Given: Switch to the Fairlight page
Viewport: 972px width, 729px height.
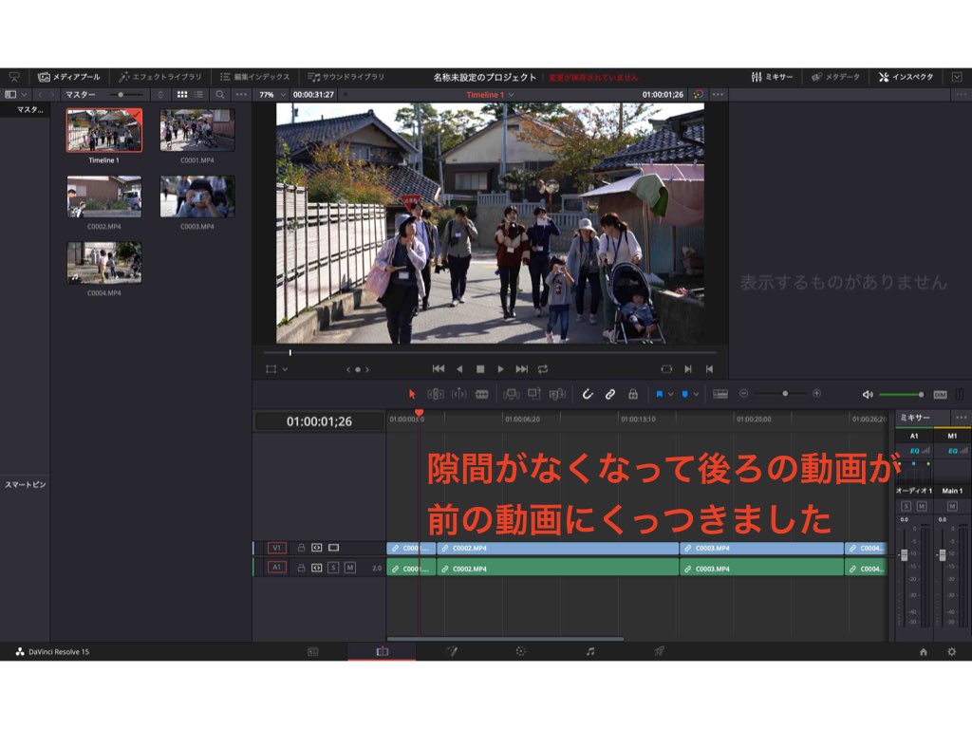Looking at the screenshot, I should click(x=590, y=651).
